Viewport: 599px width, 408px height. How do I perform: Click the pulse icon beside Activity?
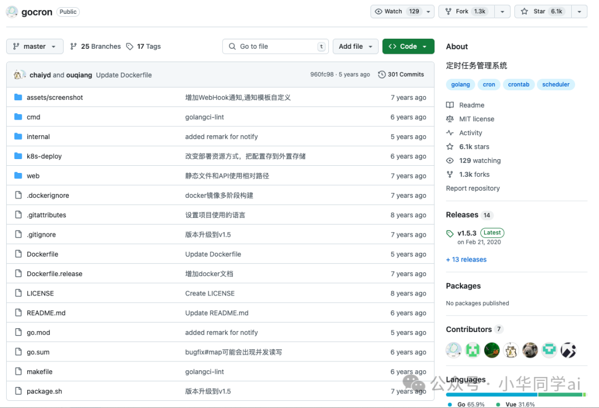coord(450,133)
